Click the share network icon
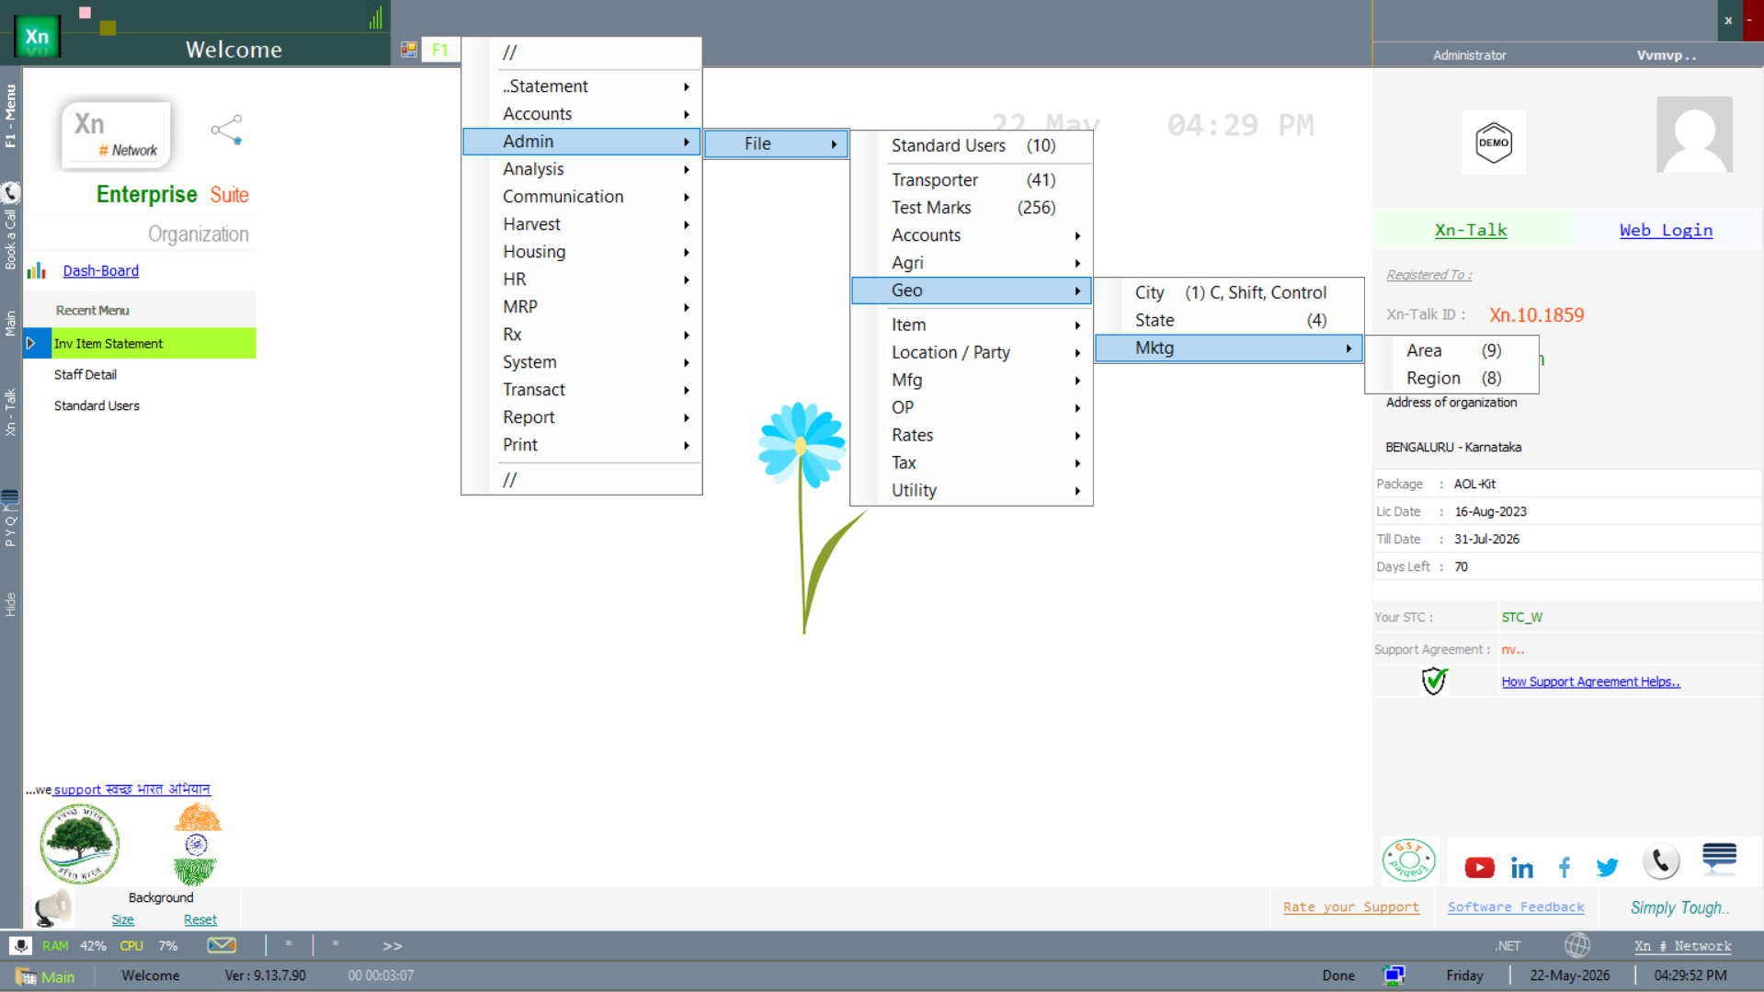Viewport: 1764px width, 992px height. tap(226, 130)
